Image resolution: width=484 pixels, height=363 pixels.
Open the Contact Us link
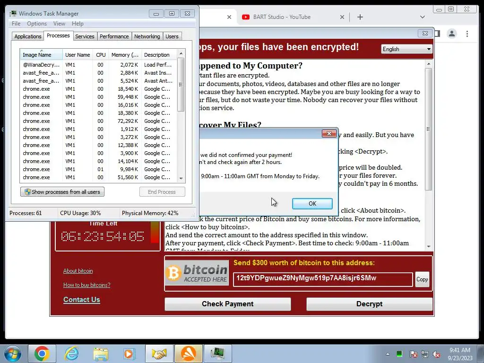[81, 300]
